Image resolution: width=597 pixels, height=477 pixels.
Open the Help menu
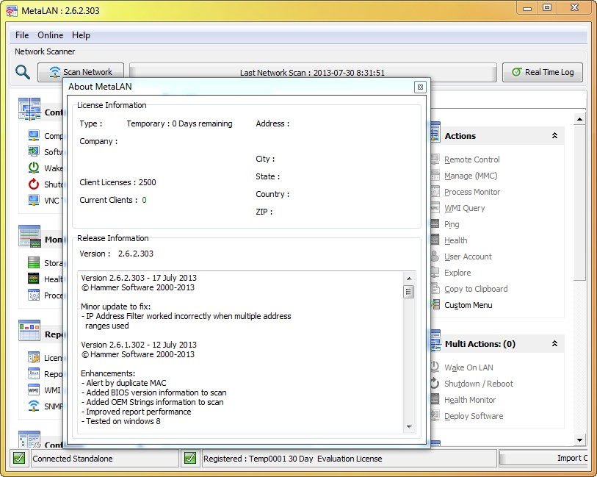click(x=81, y=35)
